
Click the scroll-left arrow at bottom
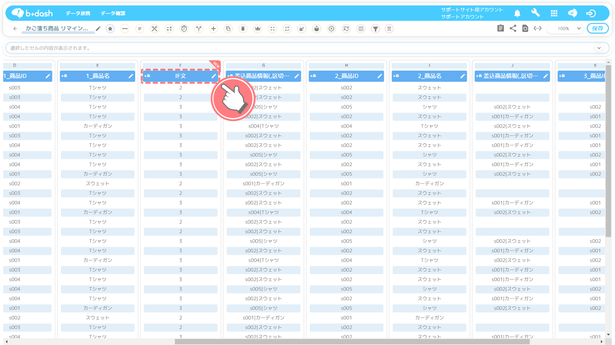coord(6,342)
